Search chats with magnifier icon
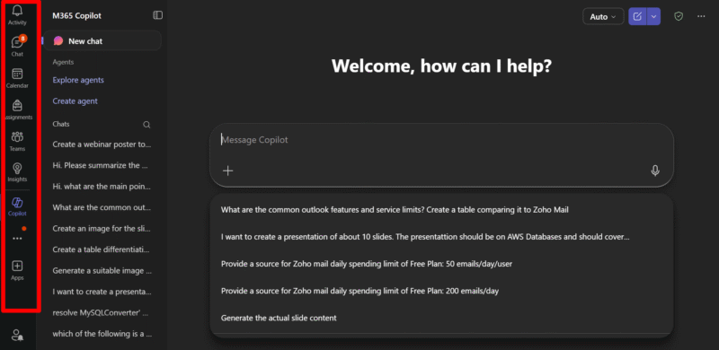This screenshot has width=719, height=350. point(146,125)
